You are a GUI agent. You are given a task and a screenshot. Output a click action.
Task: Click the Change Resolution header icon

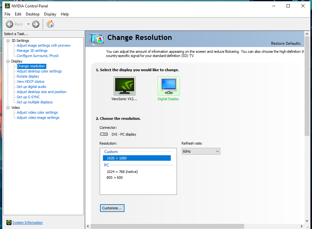pyautogui.click(x=97, y=39)
